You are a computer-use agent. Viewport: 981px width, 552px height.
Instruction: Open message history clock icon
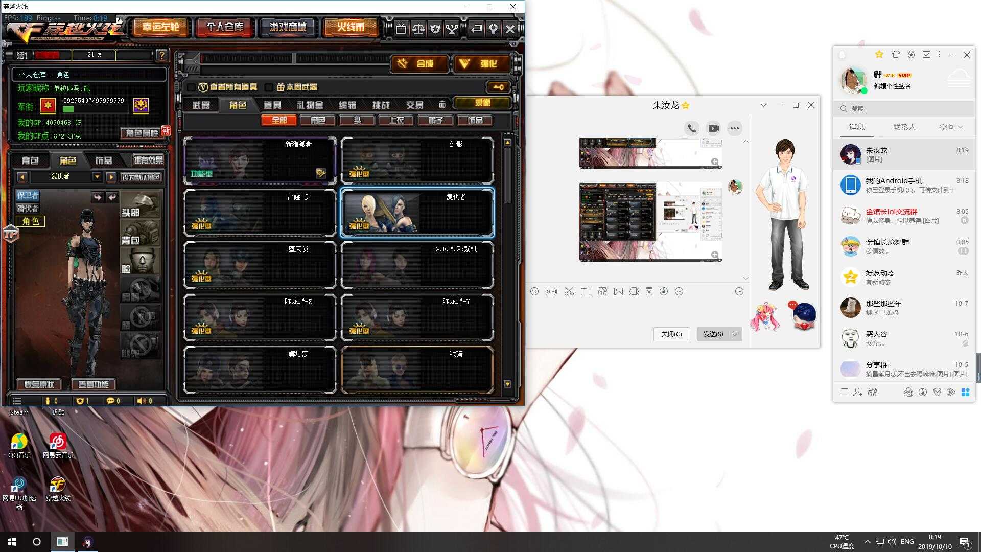(x=739, y=291)
